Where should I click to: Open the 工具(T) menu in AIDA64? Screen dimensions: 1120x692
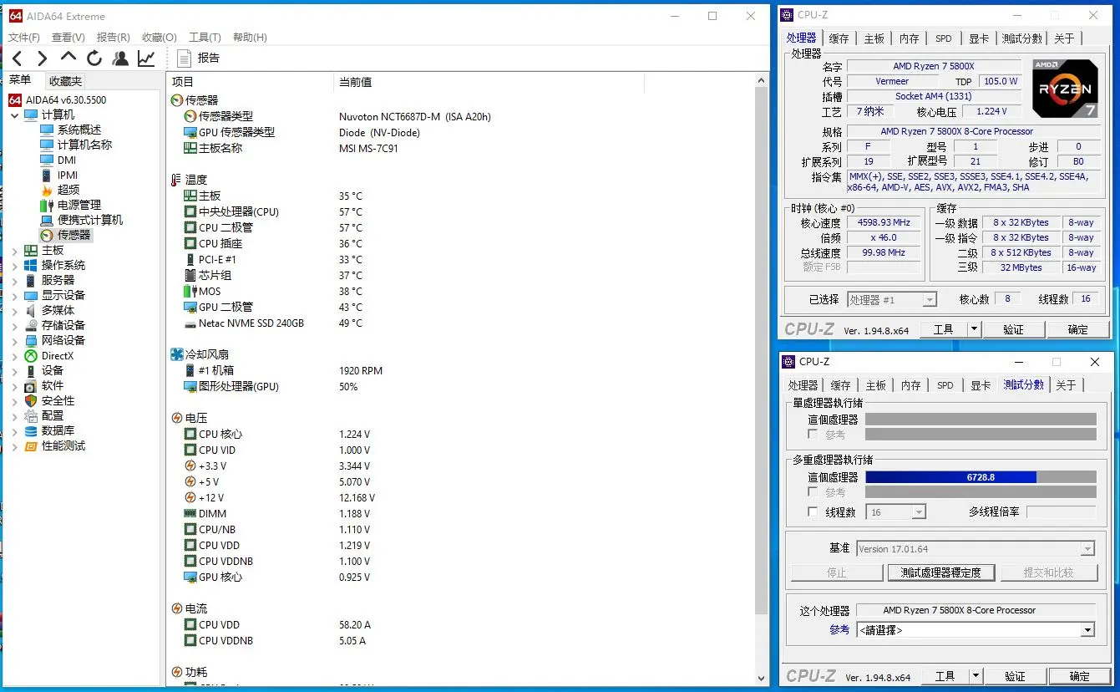coord(205,37)
